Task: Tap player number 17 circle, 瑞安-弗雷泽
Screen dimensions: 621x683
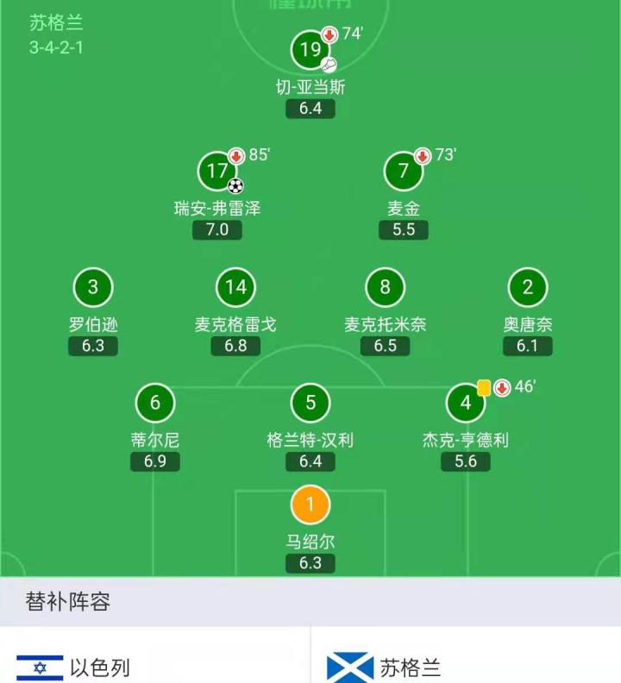Action: tap(216, 171)
